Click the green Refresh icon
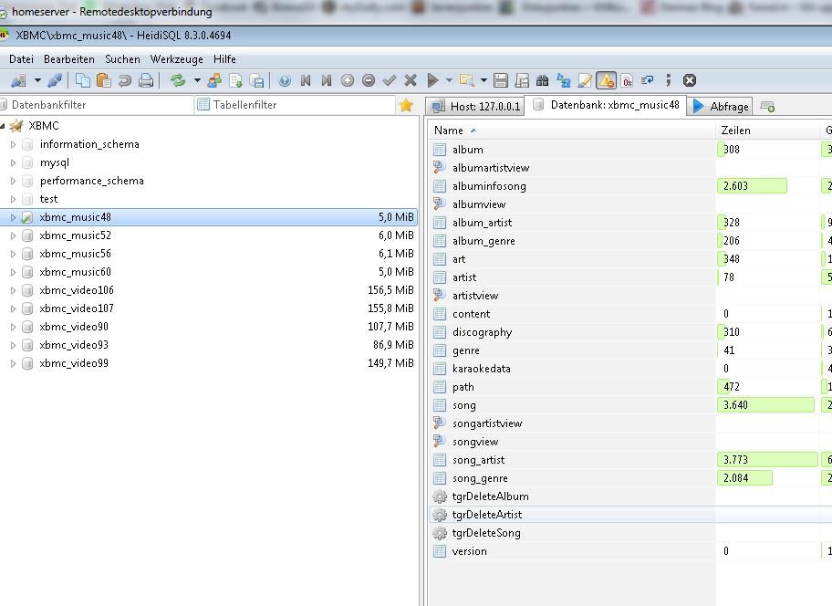This screenshot has width=832, height=606. pos(178,80)
